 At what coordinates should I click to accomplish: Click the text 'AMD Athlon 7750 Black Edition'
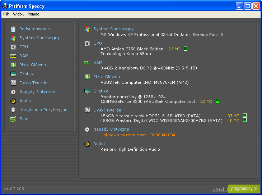(x=132, y=49)
